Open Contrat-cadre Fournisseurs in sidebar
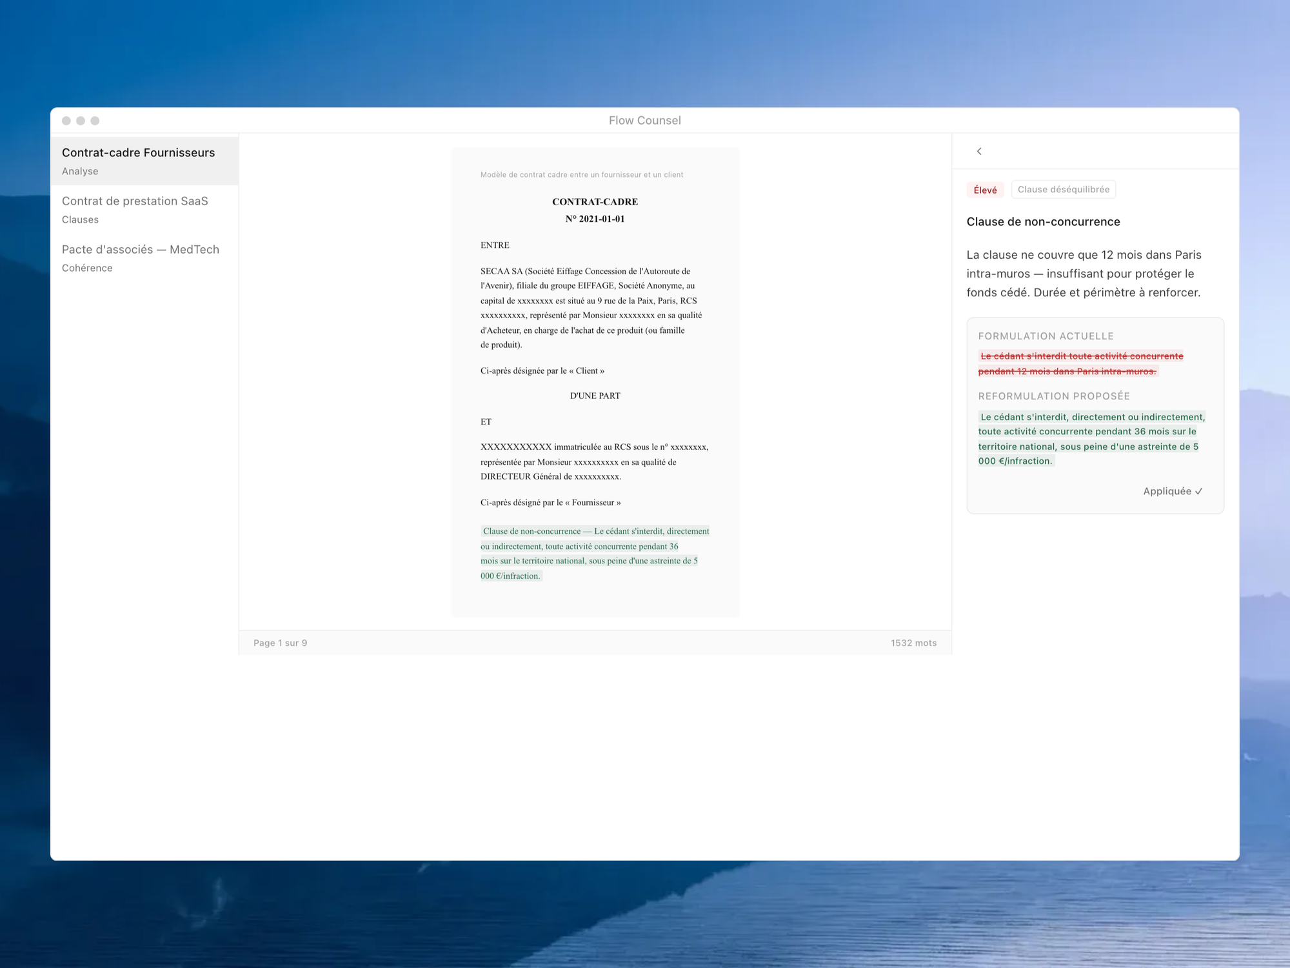 (144, 161)
